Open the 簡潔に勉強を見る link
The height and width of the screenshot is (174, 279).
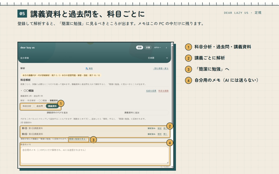78,139
